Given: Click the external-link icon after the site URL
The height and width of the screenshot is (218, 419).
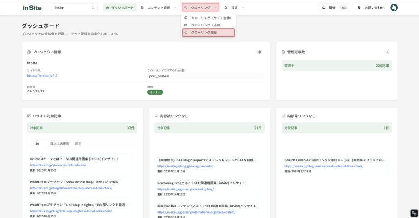Looking at the screenshot, I should 56,76.
